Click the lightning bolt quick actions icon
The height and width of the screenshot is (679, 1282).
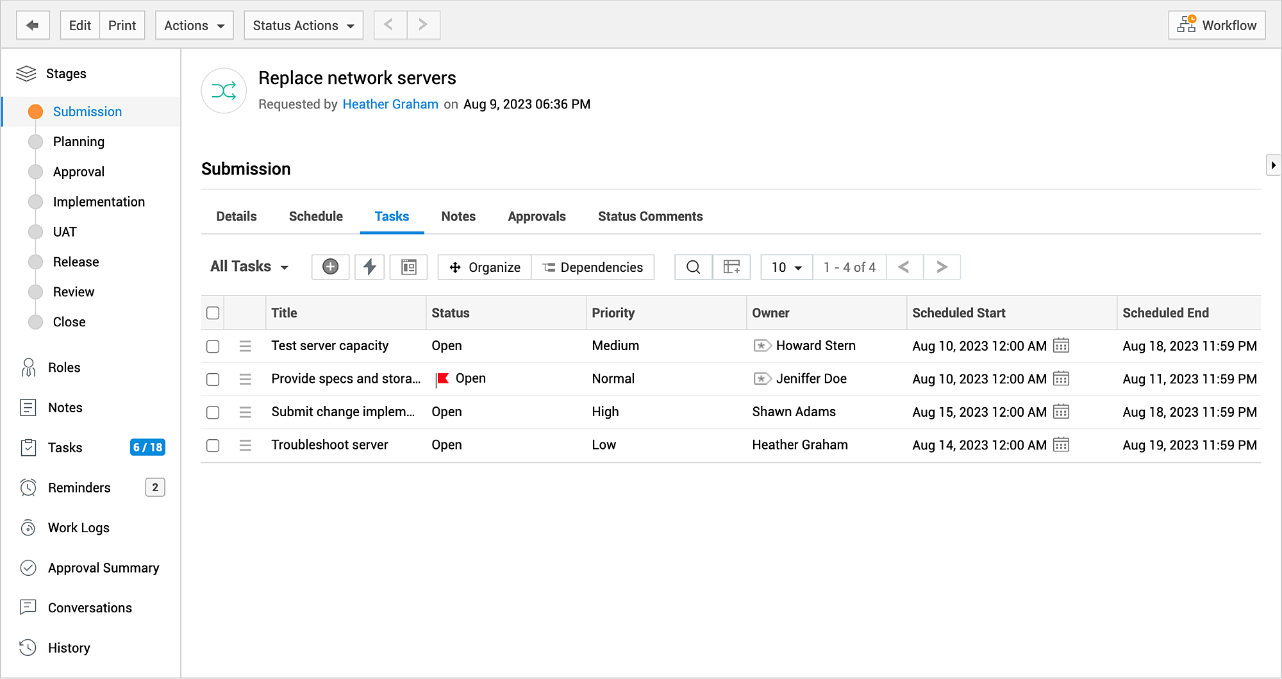[x=369, y=267]
